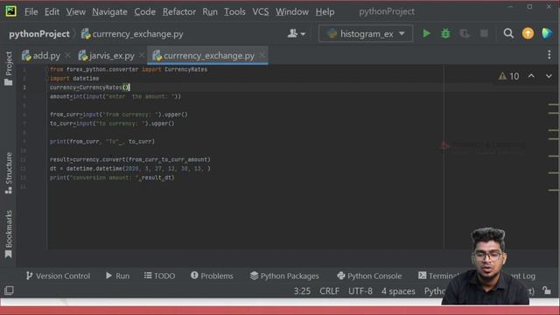
Task: Switch to the jarvis_ex.py tab
Action: coord(107,56)
